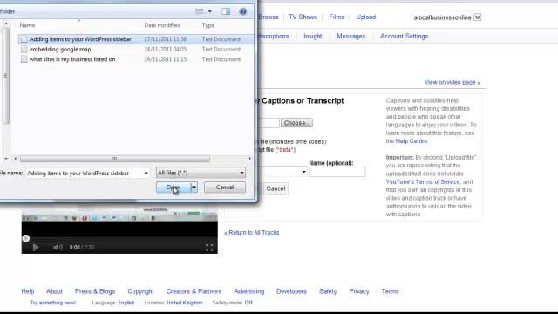Expand the file name history dropdown
Viewport: 558px width, 314px height.
click(x=146, y=173)
